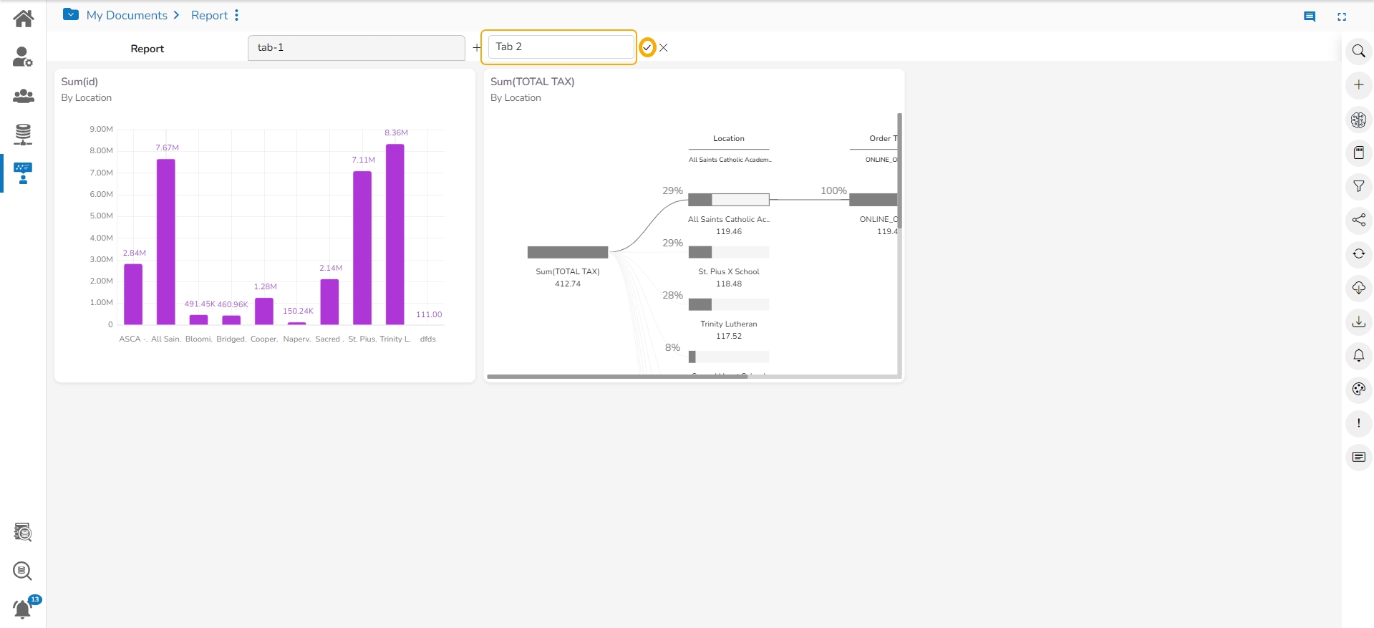Open the color palette theme icon
1374x628 pixels.
1358,389
